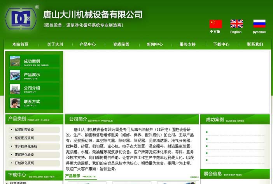273x184 pixels.
Task: Click the 产品类别 Product Class header
Action: [x=34, y=119]
